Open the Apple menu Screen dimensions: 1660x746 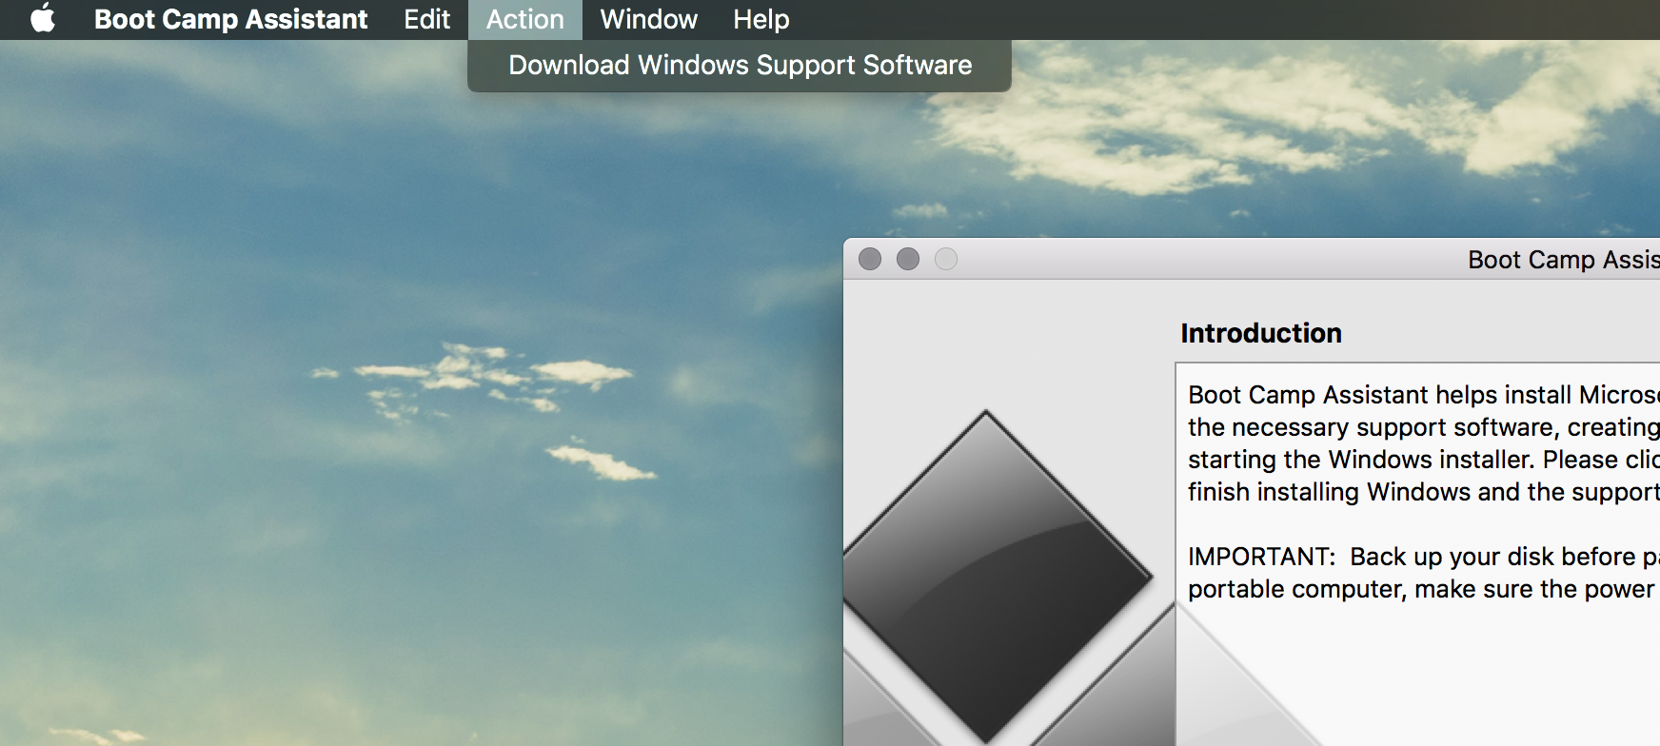tap(43, 19)
